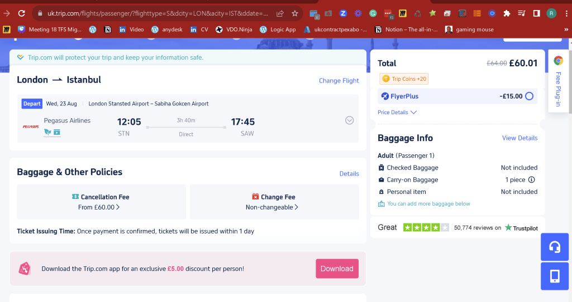Open the LinkedIn Video bookmark
572x302 pixels.
(x=131, y=30)
